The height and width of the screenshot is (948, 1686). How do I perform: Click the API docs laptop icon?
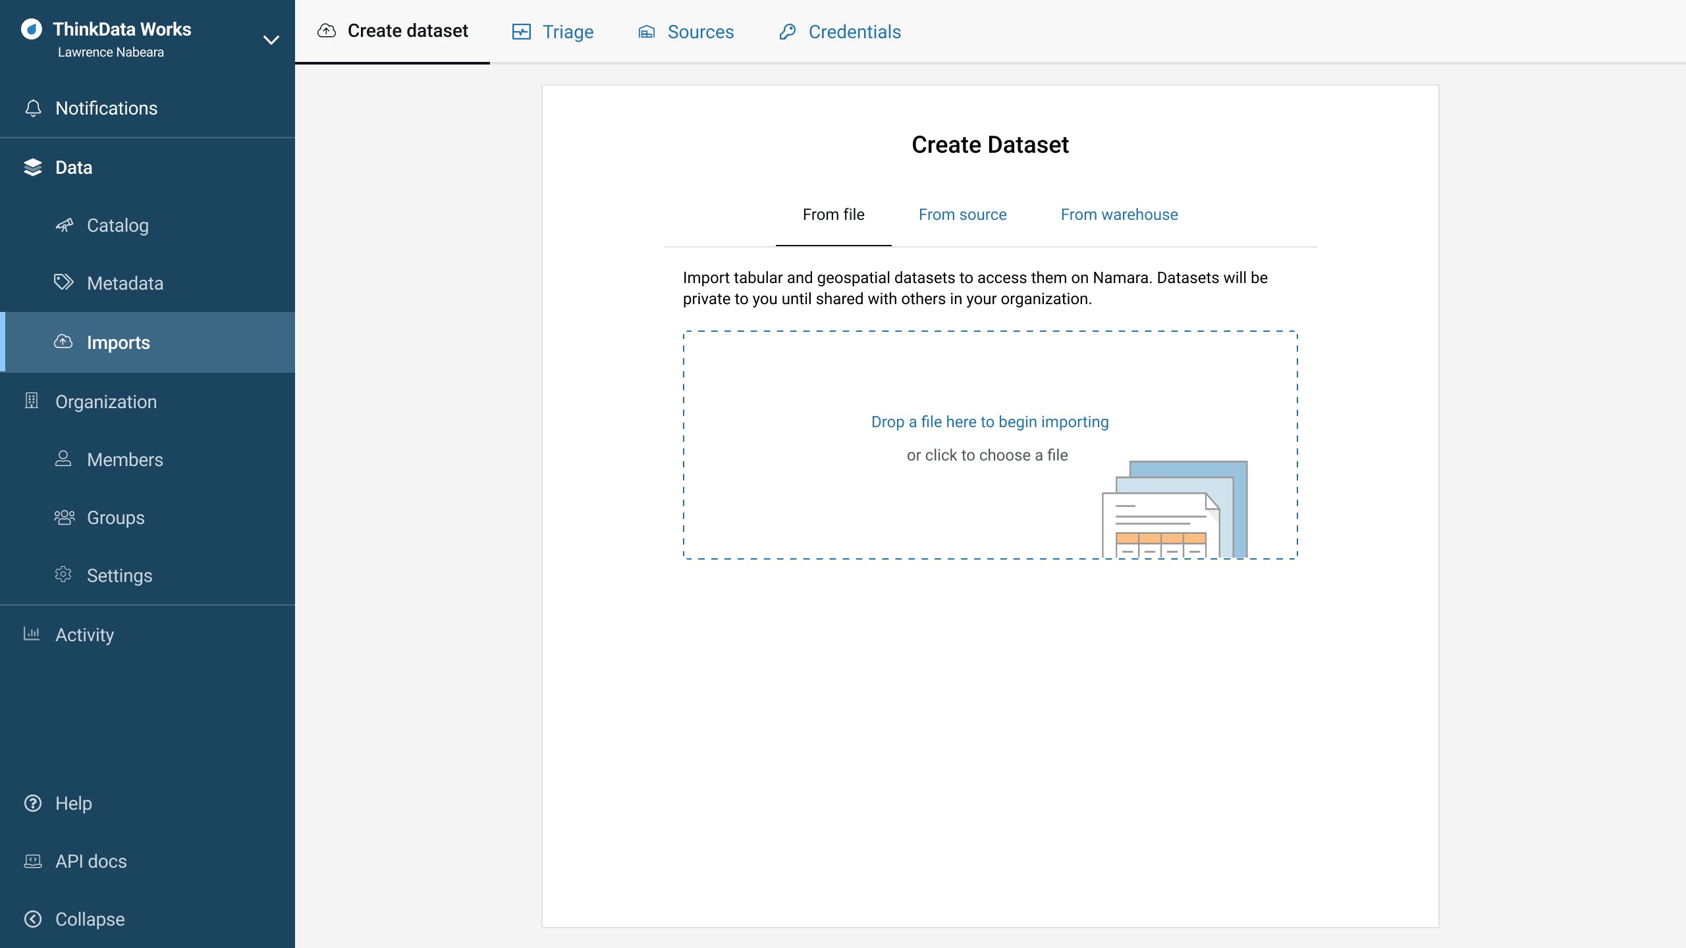pos(33,861)
